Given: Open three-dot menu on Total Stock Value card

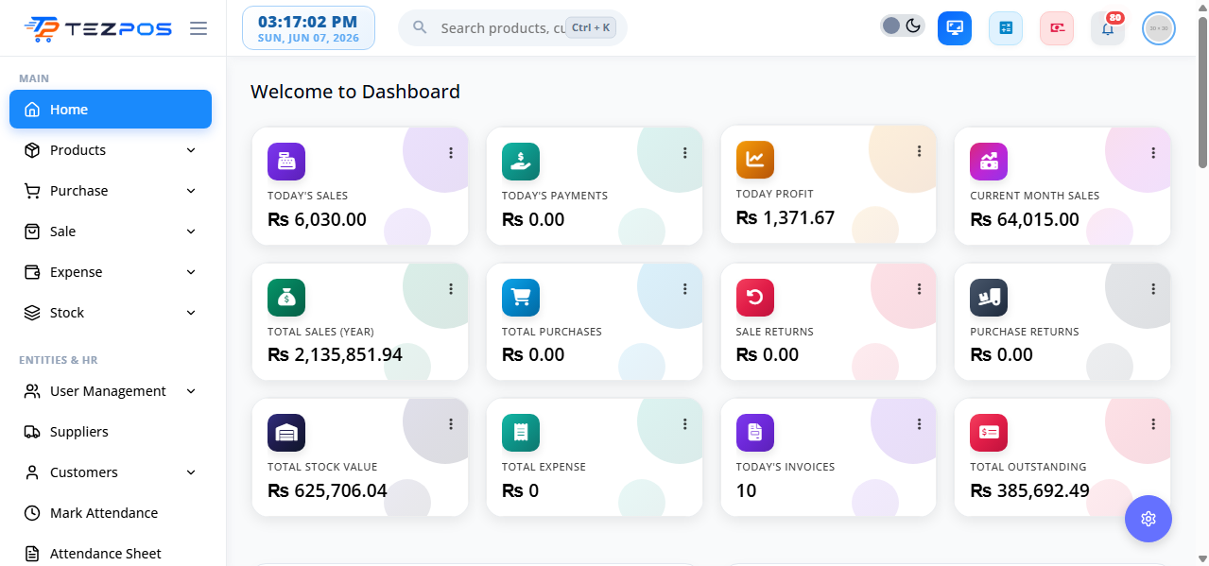Looking at the screenshot, I should [451, 424].
